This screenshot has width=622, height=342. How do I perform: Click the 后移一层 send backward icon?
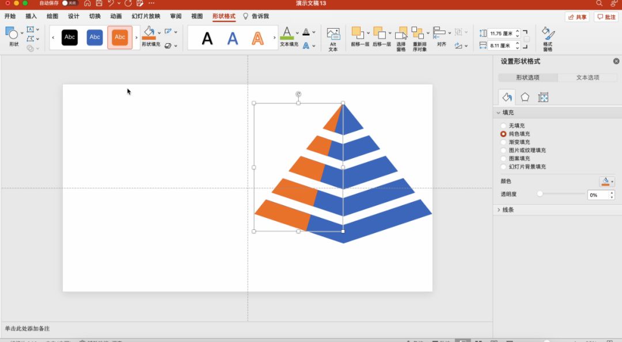point(380,33)
